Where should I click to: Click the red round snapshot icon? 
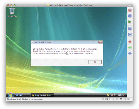tap(130, 42)
